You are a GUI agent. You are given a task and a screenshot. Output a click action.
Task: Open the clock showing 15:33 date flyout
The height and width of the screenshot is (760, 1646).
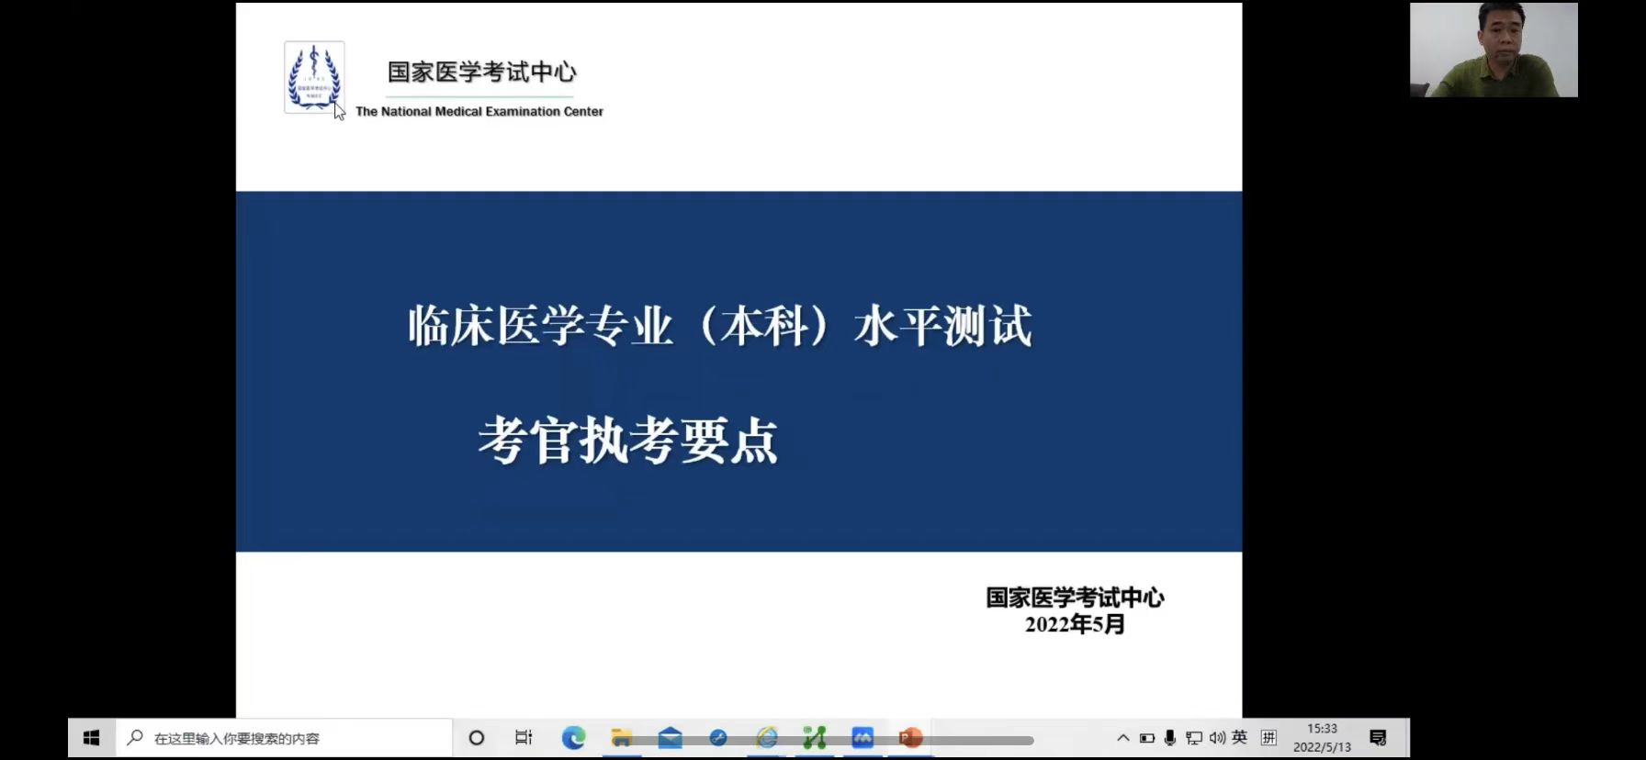(x=1322, y=738)
